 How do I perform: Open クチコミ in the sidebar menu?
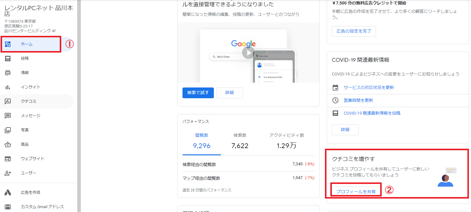pos(37,102)
